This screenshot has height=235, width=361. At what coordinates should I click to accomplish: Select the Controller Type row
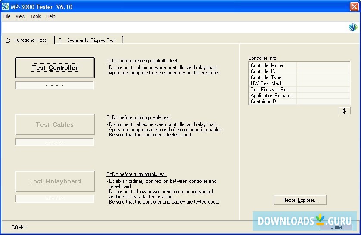click(299, 77)
